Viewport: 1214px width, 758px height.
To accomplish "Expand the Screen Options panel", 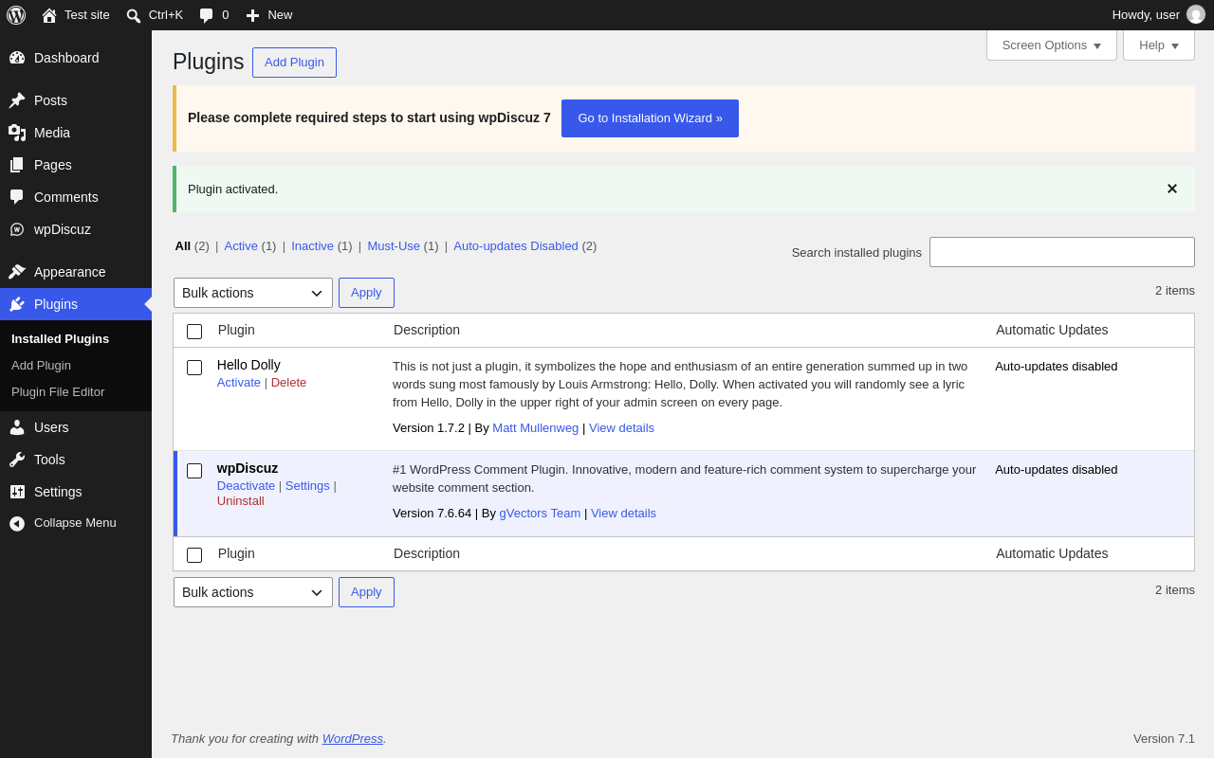I will click(1052, 45).
